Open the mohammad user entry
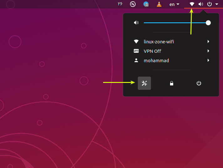 pyautogui.click(x=171, y=61)
